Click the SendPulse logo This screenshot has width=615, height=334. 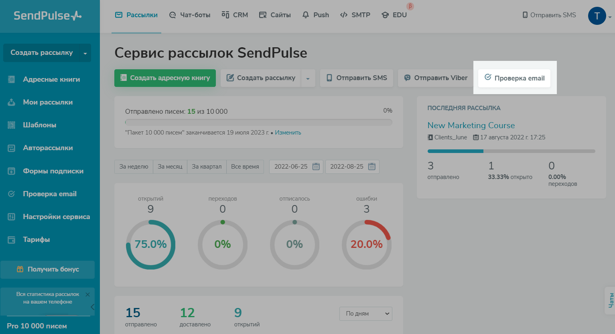[x=48, y=16]
